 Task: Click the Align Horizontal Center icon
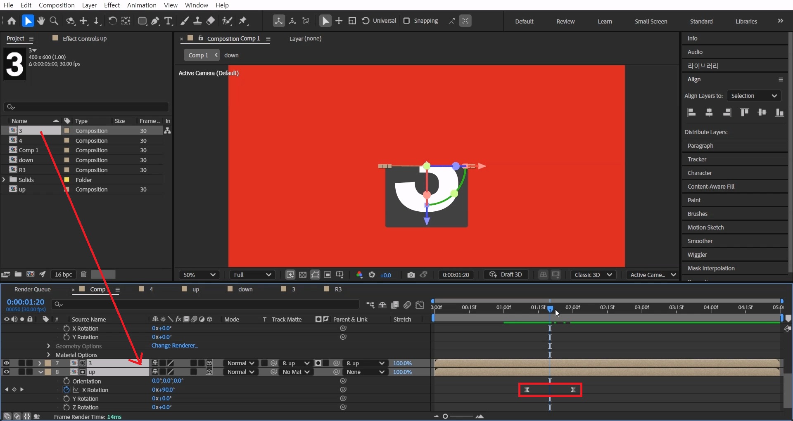(x=709, y=112)
